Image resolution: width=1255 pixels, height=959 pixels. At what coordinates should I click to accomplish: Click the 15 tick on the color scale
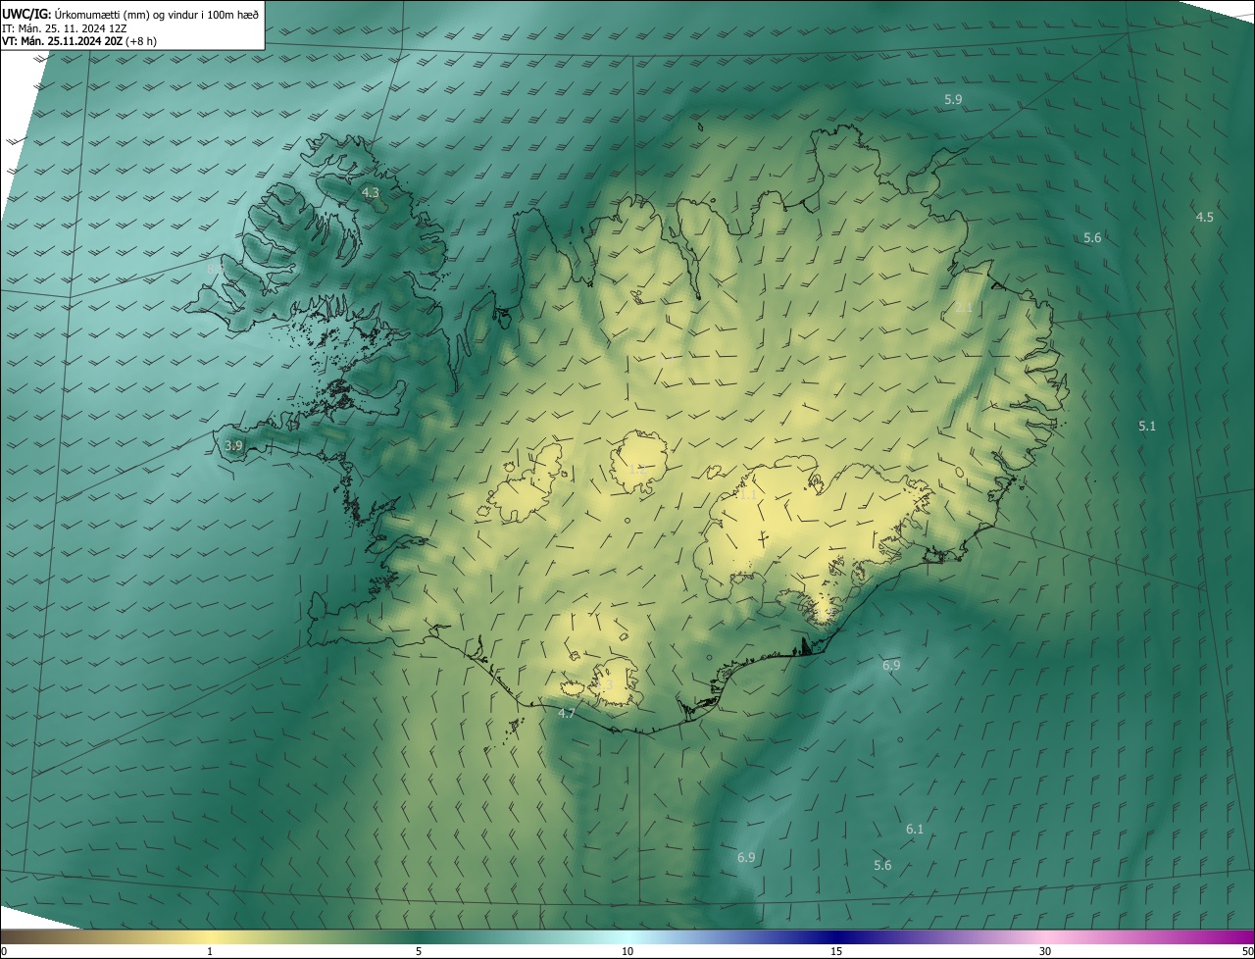[836, 951]
